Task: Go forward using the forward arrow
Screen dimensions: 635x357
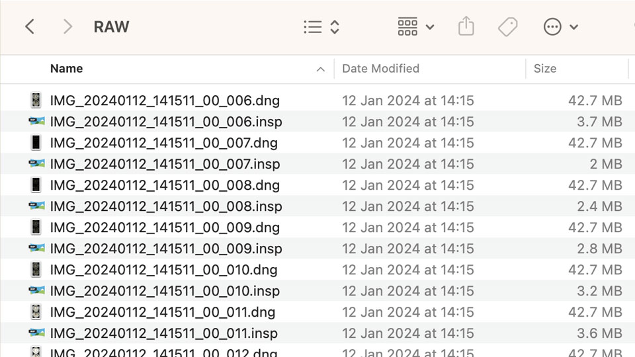Action: point(67,27)
